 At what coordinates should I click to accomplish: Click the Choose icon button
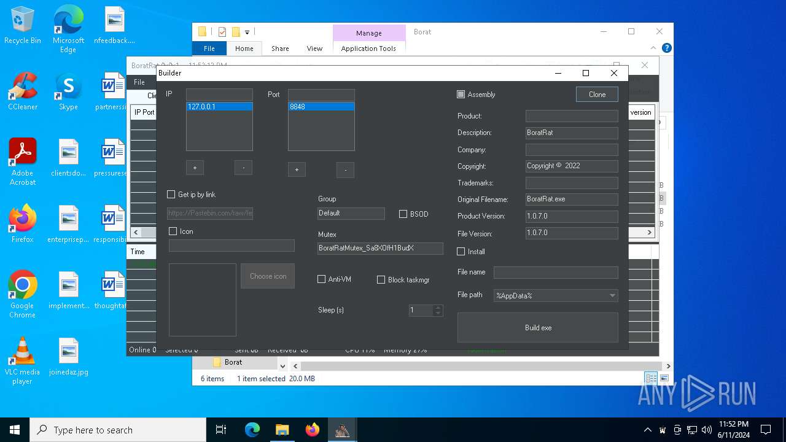[x=268, y=276]
